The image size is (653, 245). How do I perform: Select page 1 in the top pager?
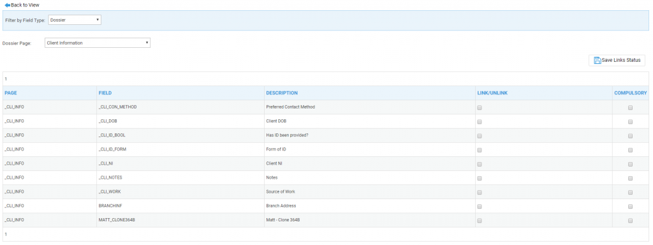6,78
